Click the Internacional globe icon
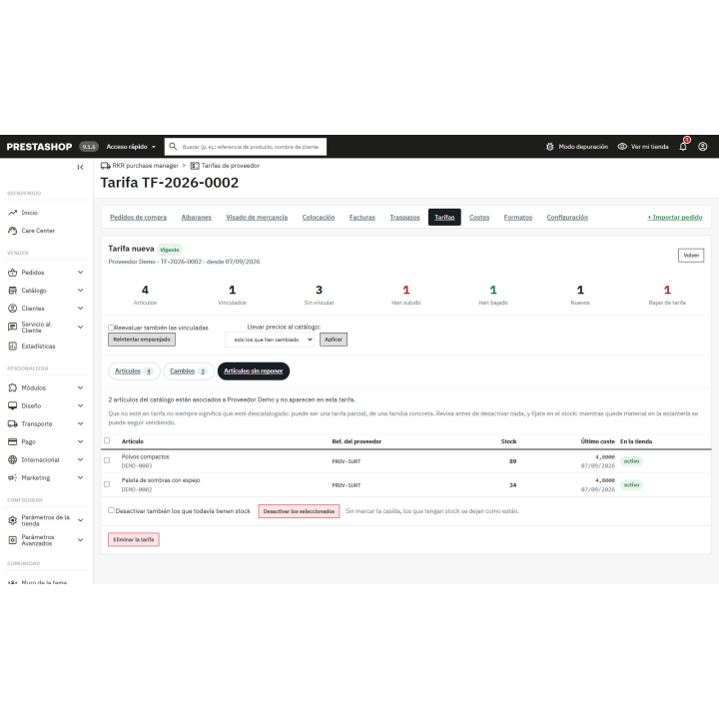 click(x=12, y=460)
